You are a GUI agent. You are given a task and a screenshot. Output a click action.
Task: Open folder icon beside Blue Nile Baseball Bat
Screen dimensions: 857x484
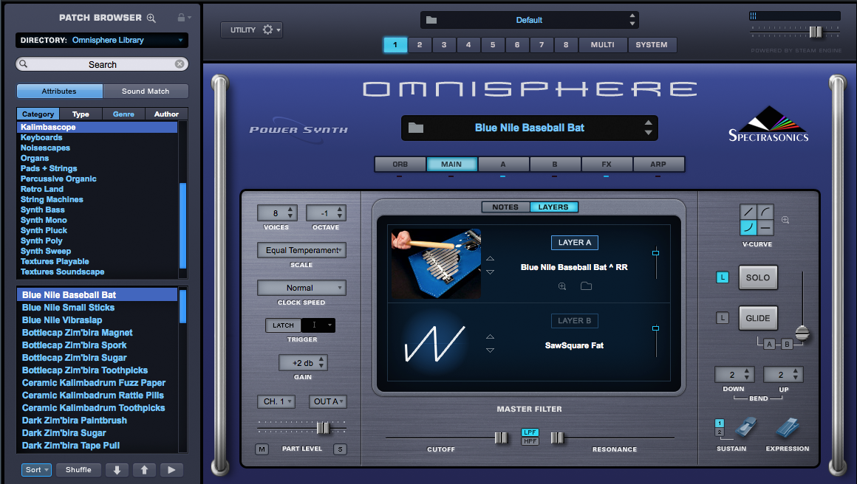pos(416,128)
